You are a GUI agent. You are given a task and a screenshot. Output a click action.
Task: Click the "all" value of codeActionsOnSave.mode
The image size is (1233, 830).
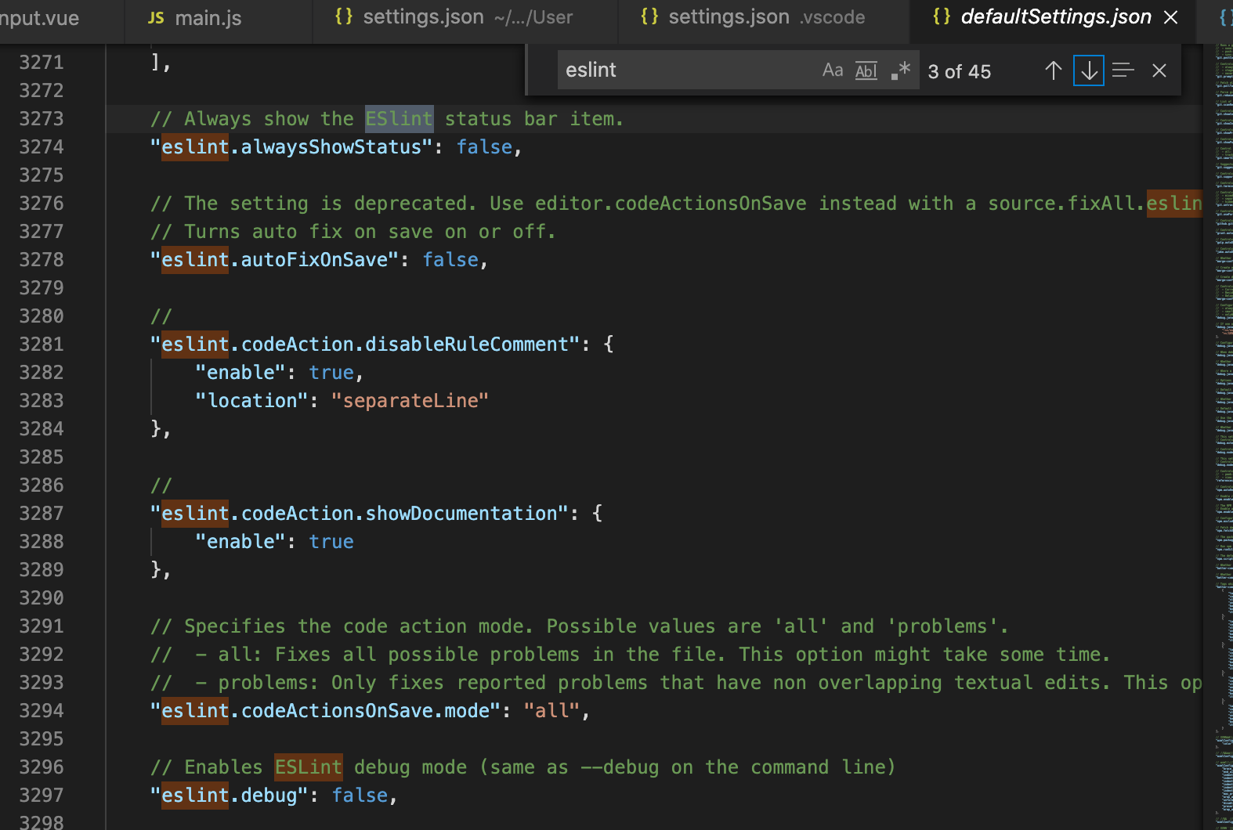[x=551, y=711]
